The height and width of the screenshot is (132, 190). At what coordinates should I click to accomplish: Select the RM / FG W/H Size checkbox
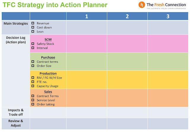pyautogui.click(x=33, y=78)
